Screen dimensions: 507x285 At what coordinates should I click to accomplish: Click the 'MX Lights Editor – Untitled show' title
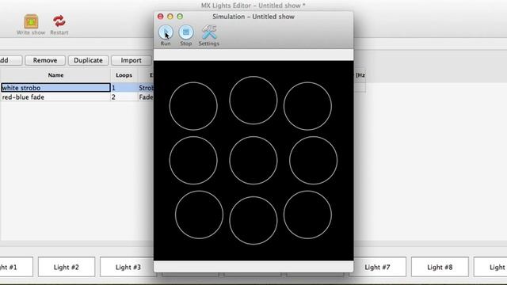pos(253,6)
